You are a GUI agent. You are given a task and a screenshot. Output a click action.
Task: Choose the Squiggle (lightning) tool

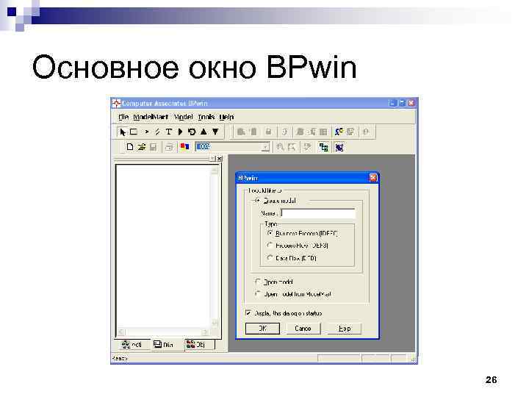pyautogui.click(x=157, y=132)
